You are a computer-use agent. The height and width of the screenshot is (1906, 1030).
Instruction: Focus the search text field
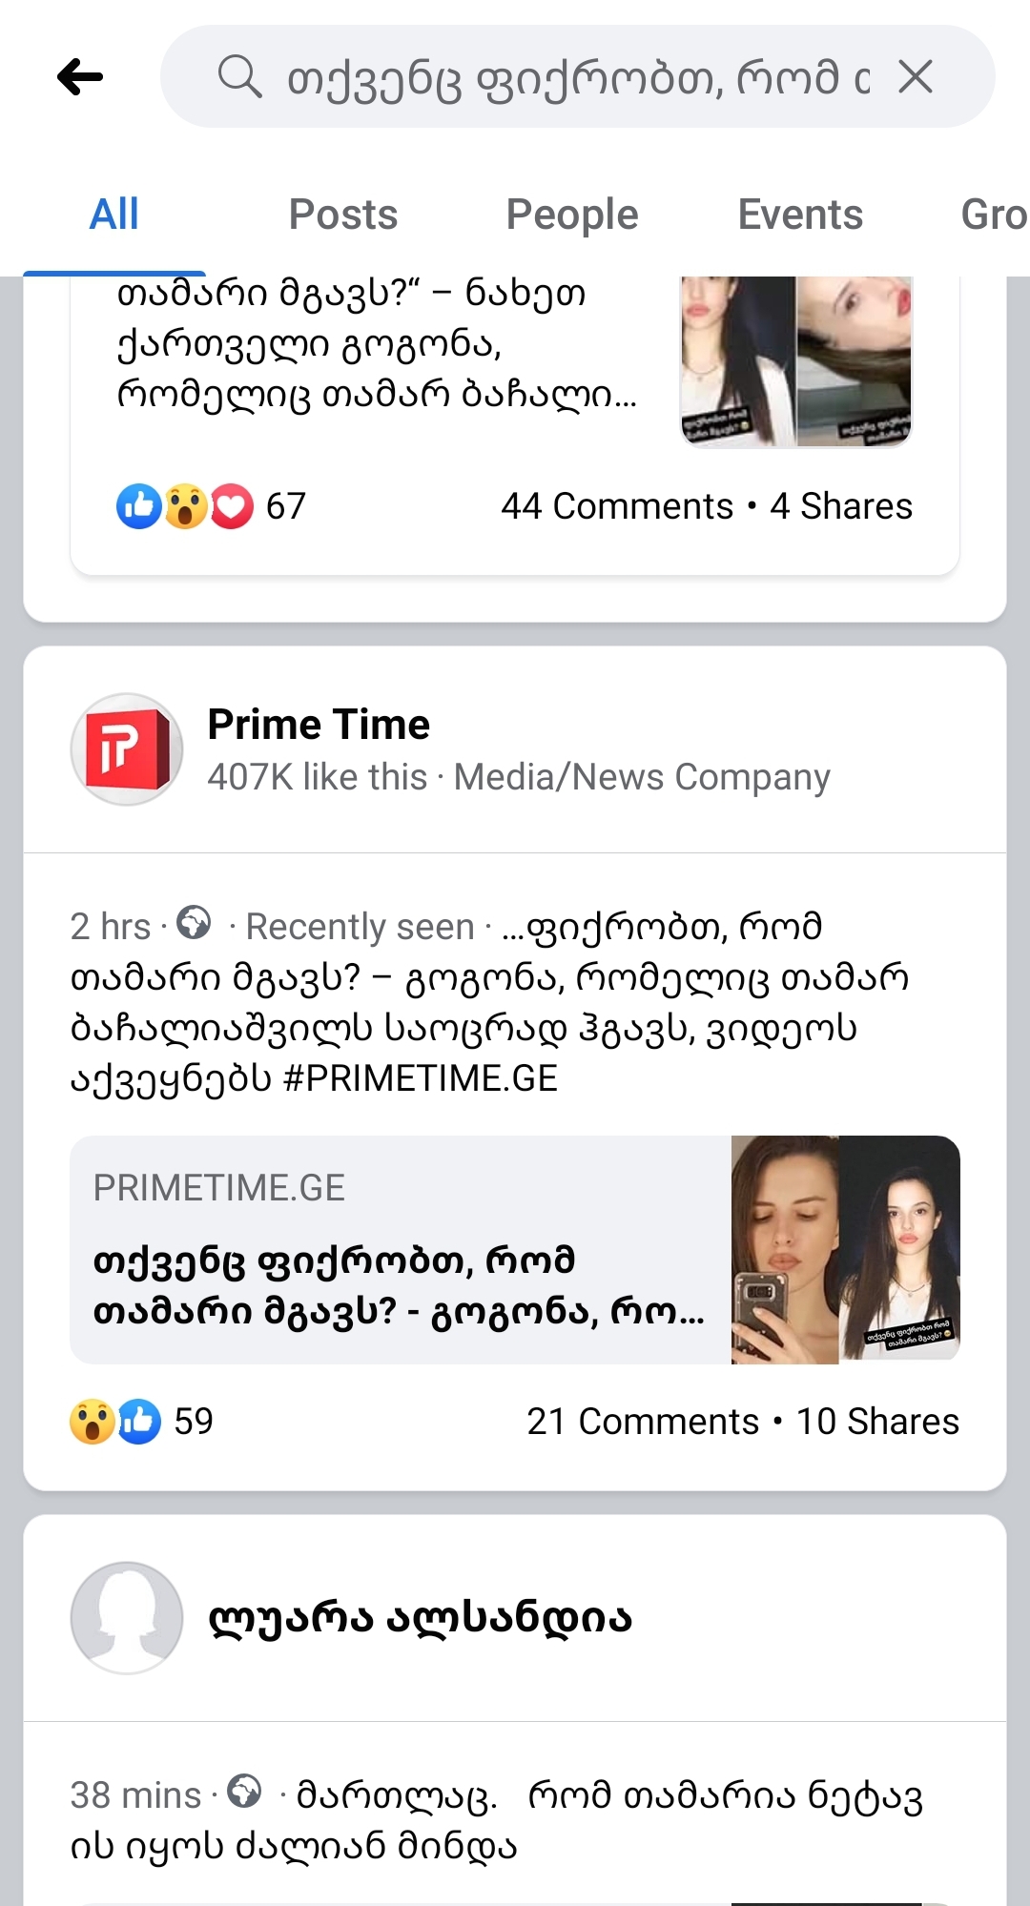point(572,77)
